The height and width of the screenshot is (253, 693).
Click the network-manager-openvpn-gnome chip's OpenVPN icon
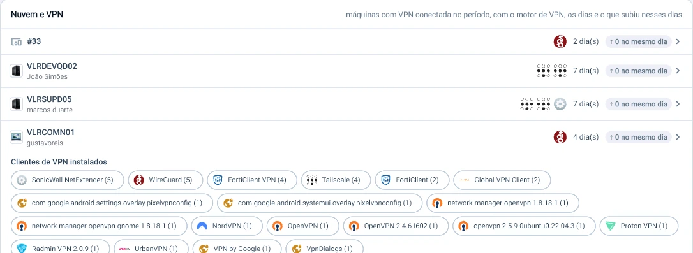tap(22, 226)
